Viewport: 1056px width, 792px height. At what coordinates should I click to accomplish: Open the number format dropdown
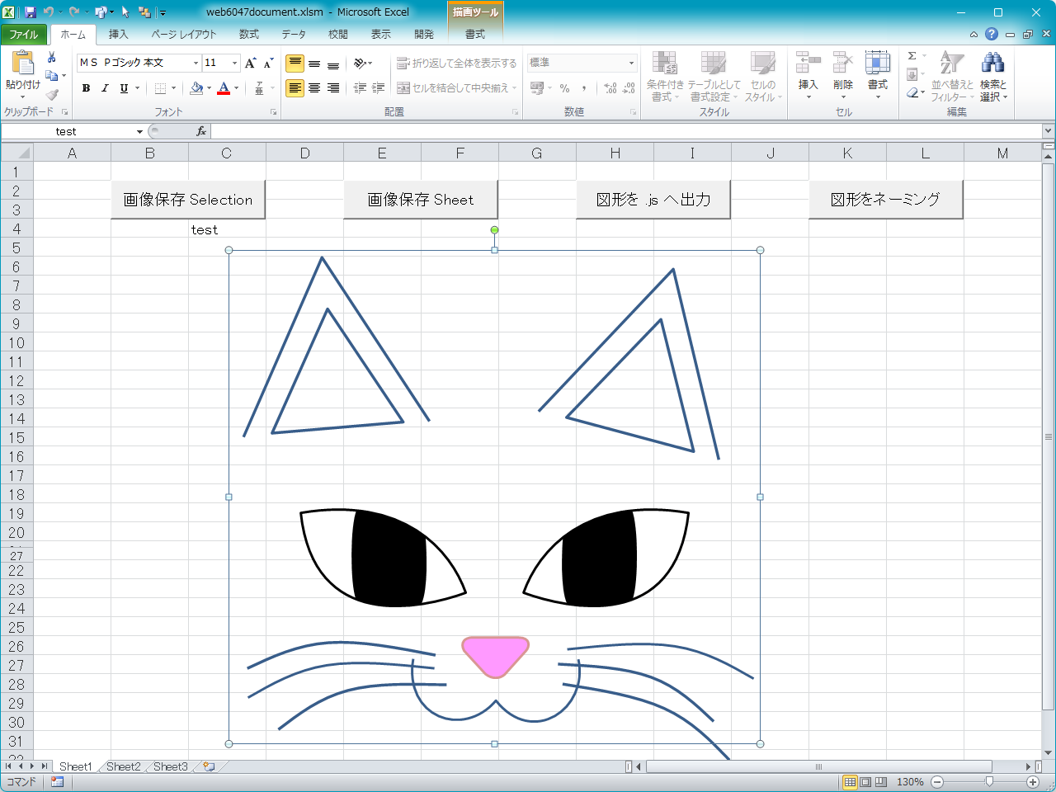click(x=631, y=63)
